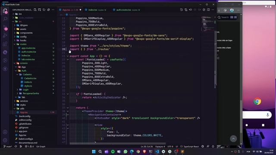Screen dimensions: 276x155
Task: Open the errors and warnings count
Action: 29,146
